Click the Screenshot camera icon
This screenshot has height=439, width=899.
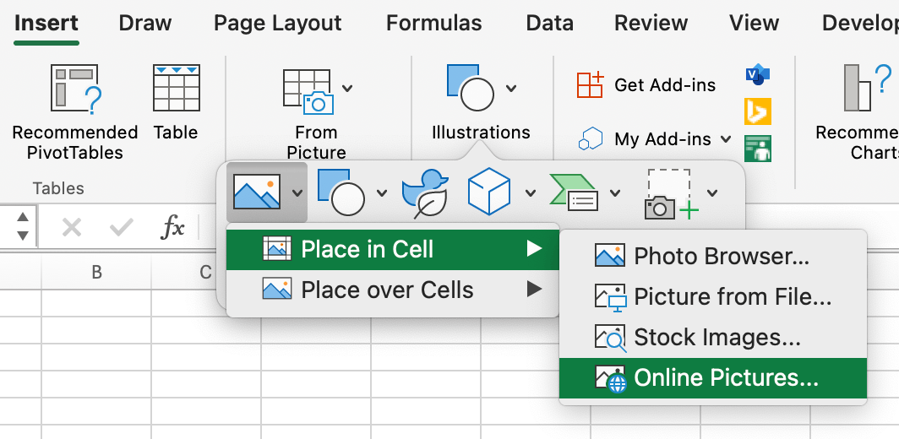click(x=669, y=193)
